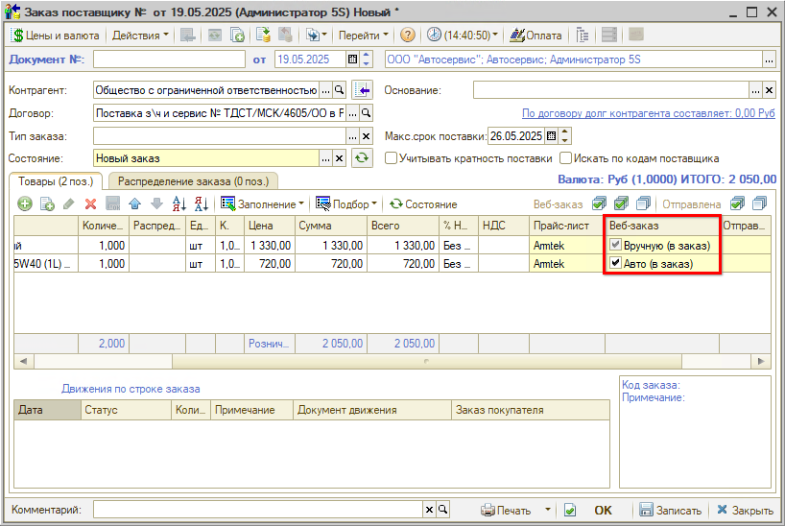Expand the Действия dropdown menu

tap(139, 36)
